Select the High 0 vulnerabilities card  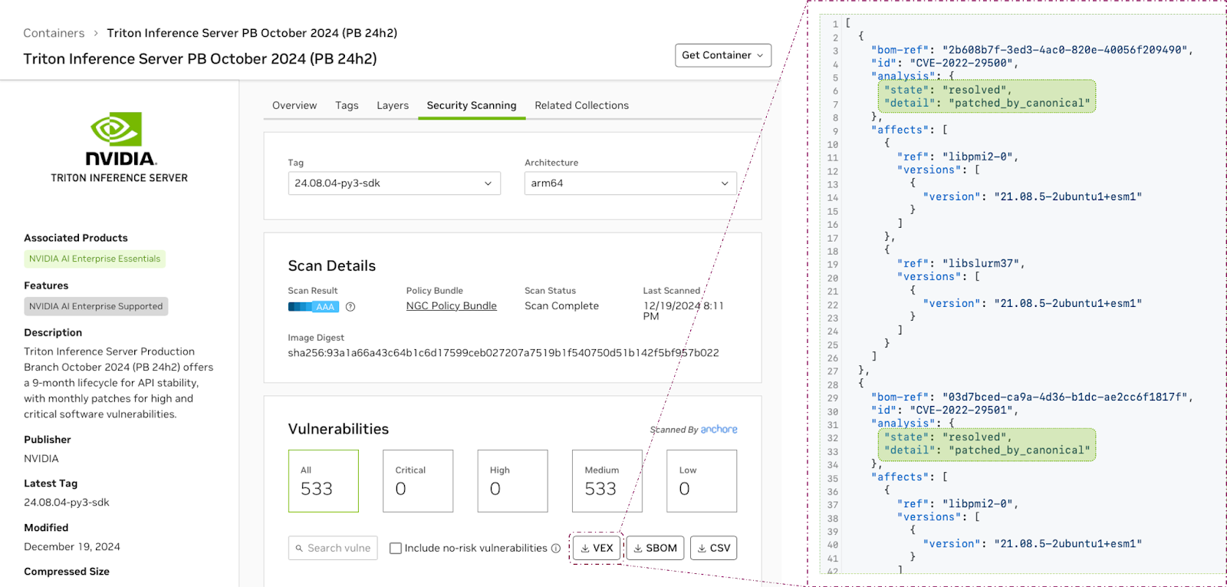click(513, 481)
